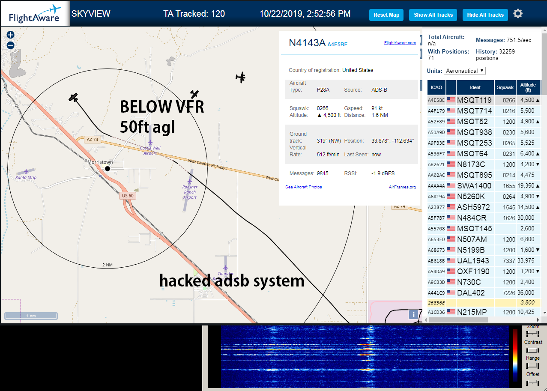The height and width of the screenshot is (391, 547).
Task: Click the scroll-down arrow of the sidebar scrollbar
Action: (544, 313)
